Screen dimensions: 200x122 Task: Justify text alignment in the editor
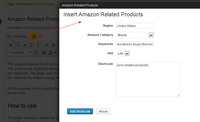[x=44, y=52]
